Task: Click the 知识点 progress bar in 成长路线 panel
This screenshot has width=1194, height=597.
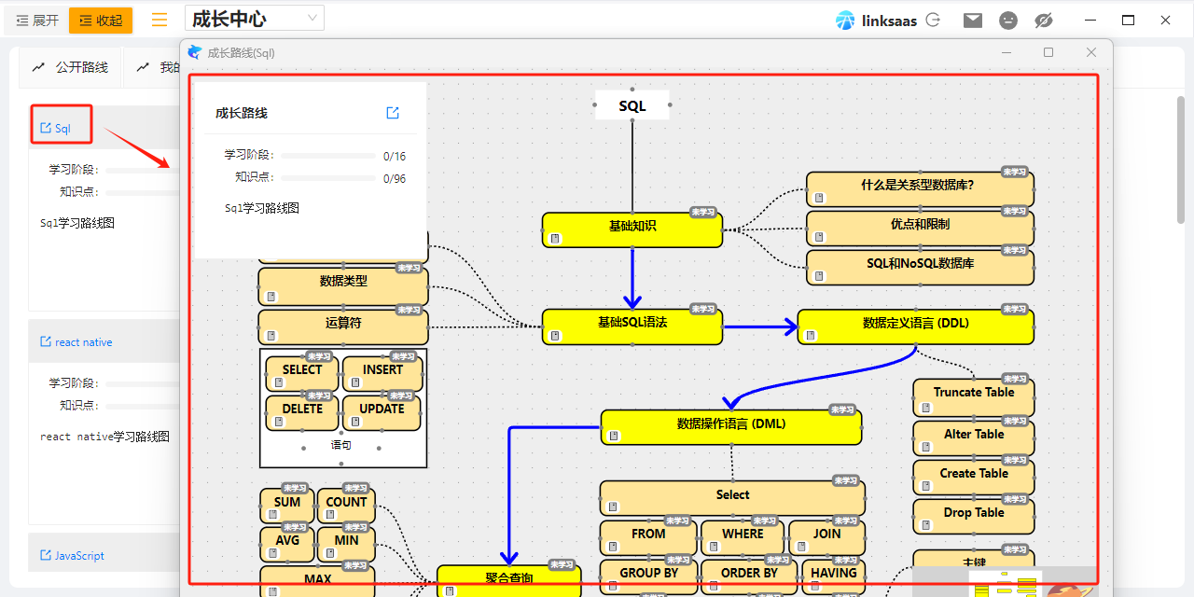Action: (x=329, y=178)
